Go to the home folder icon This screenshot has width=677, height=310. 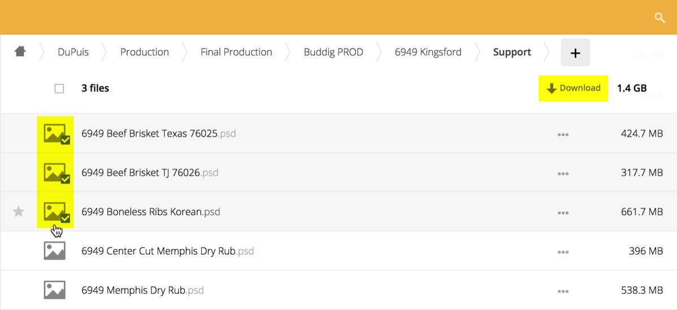(20, 51)
